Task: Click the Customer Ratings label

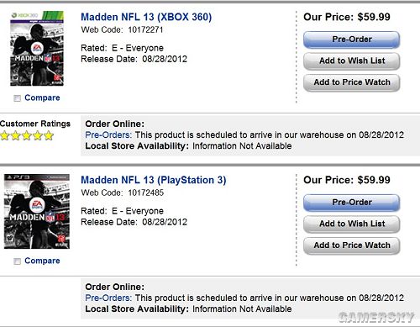Action: (x=35, y=124)
